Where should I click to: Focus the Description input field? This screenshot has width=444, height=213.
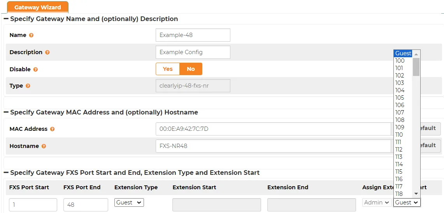(x=193, y=52)
